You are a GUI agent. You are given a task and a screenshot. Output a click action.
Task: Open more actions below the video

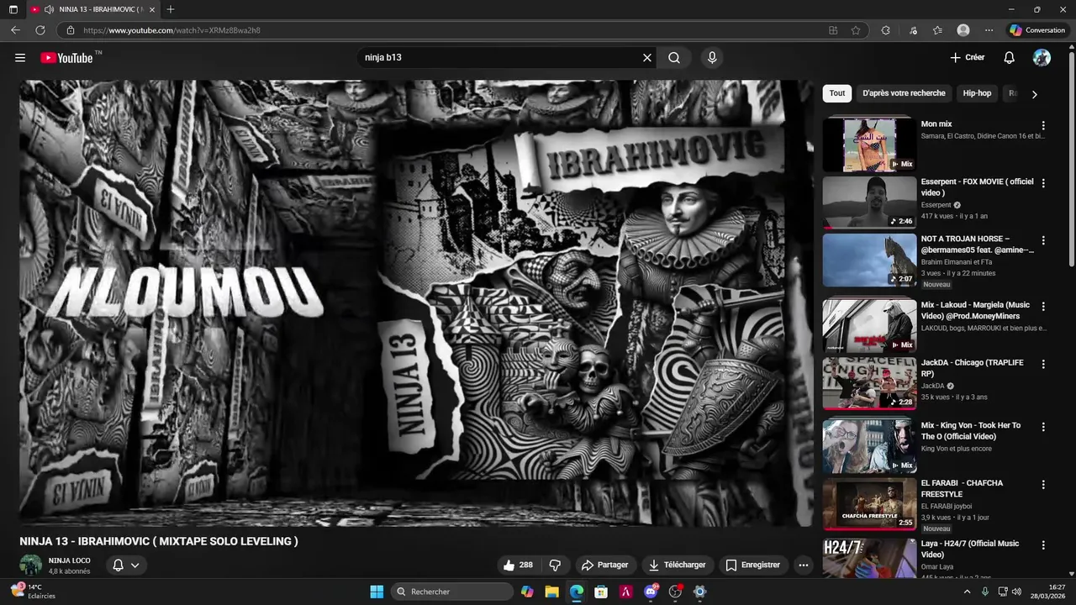[x=804, y=566]
